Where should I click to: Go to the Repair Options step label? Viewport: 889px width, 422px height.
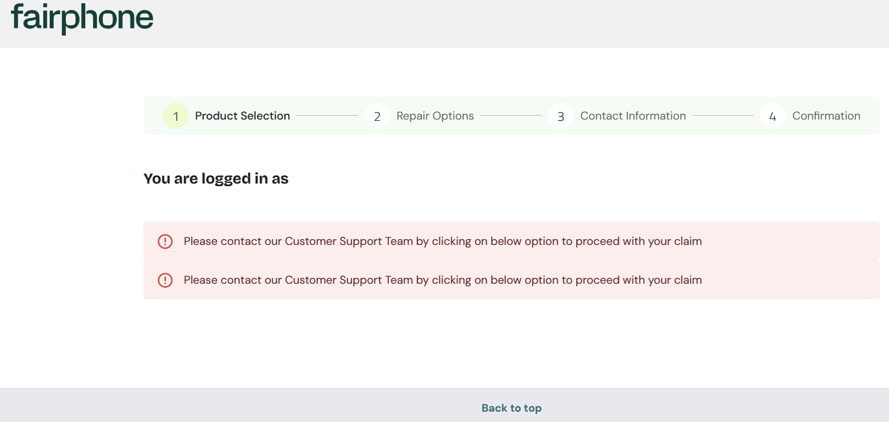pyautogui.click(x=435, y=116)
